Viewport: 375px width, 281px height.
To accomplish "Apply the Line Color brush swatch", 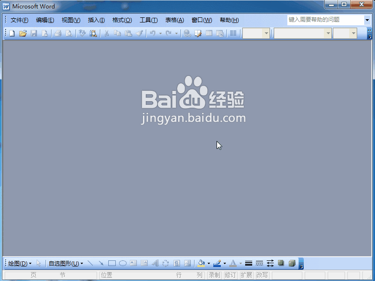I will point(217,263).
